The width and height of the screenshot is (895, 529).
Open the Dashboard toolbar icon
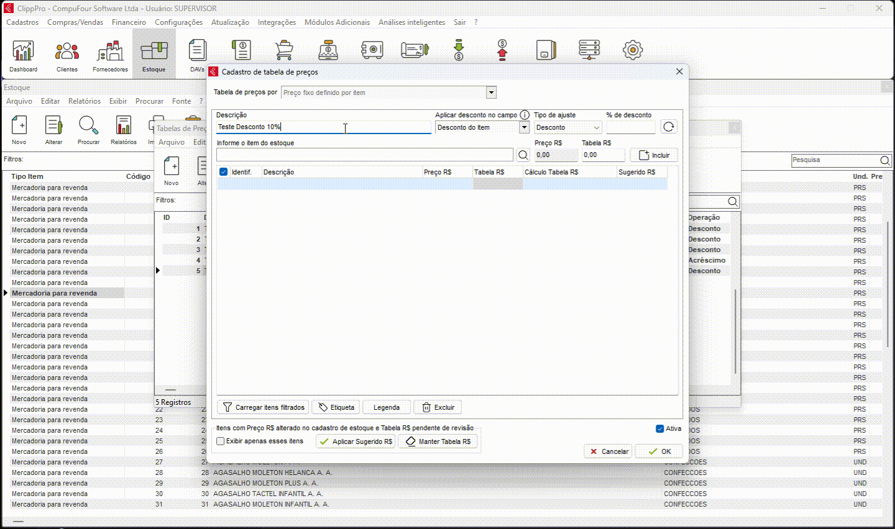click(23, 55)
